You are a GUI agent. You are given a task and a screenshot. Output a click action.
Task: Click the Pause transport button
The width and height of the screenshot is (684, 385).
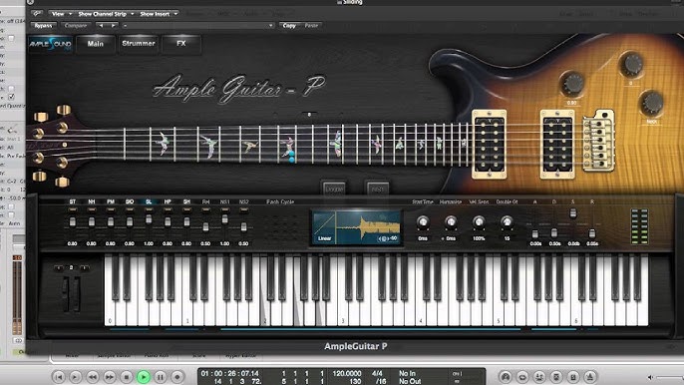point(161,377)
